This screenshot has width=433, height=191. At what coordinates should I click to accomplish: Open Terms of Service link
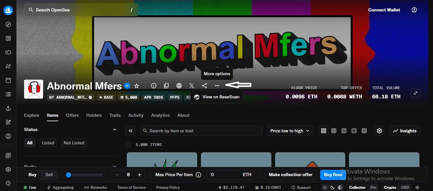[131, 187]
